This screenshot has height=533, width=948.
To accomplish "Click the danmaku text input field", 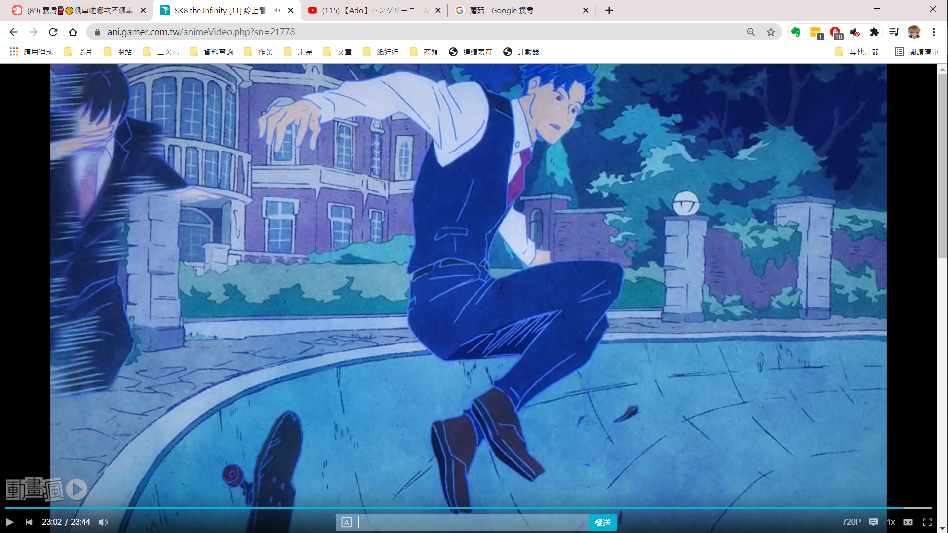I will pos(472,522).
